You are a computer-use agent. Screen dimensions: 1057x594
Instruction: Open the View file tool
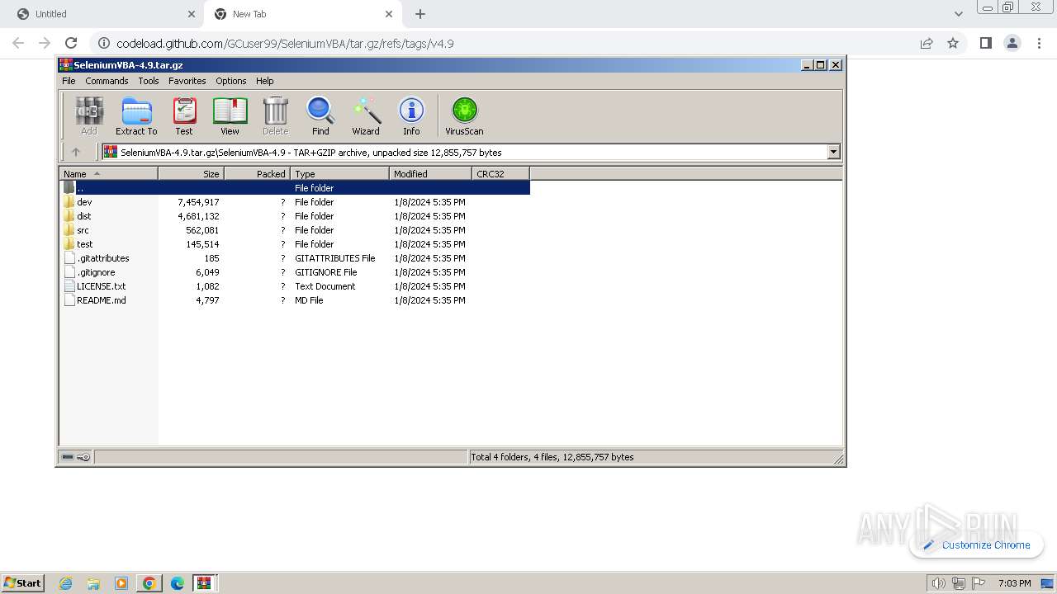click(x=230, y=115)
